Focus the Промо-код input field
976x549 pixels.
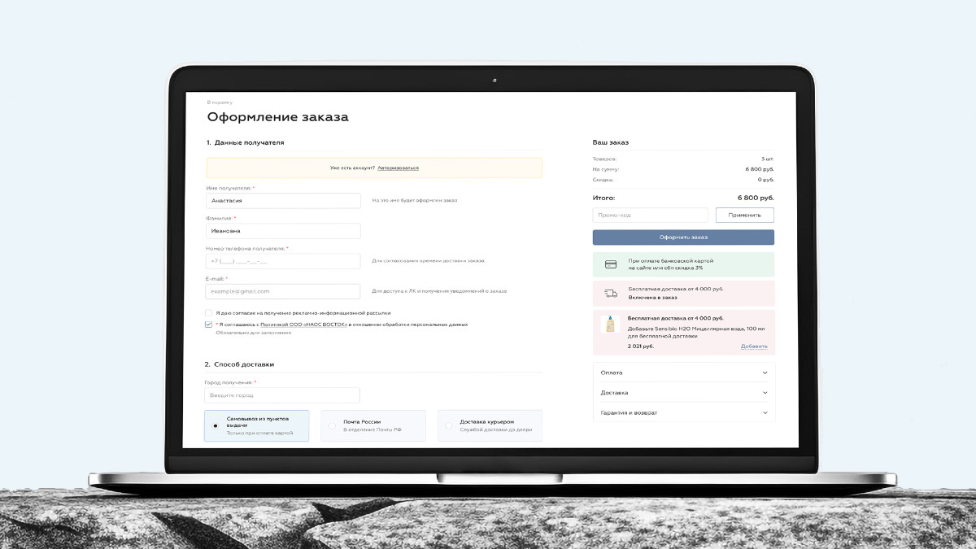[650, 216]
